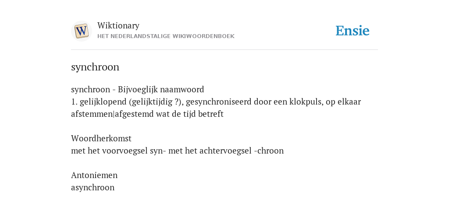Click the antonym 'asynchroon'
Screen dimensions: 449x224
pyautogui.click(x=93, y=188)
